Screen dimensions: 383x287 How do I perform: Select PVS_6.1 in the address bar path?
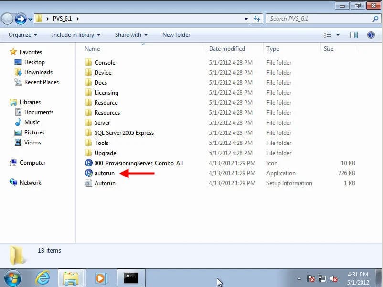pos(62,19)
